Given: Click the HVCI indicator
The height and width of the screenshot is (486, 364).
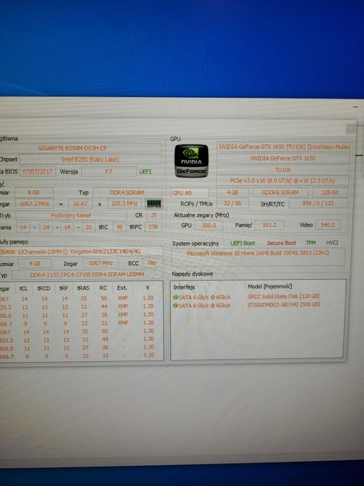Looking at the screenshot, I should [332, 243].
